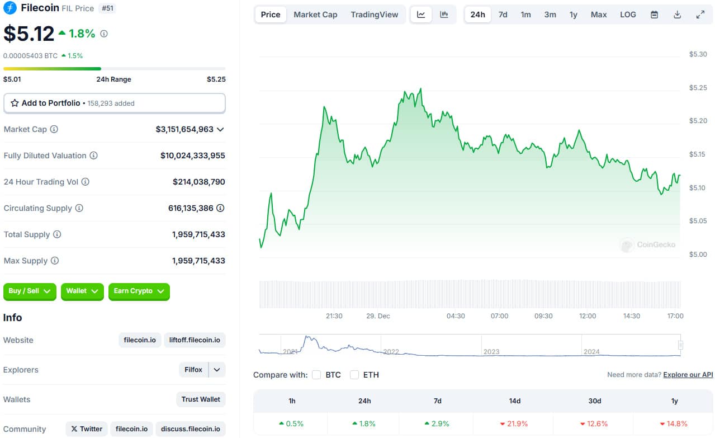Open the first filecoin.io website link
Image resolution: width=715 pixels, height=438 pixels.
pyautogui.click(x=140, y=340)
